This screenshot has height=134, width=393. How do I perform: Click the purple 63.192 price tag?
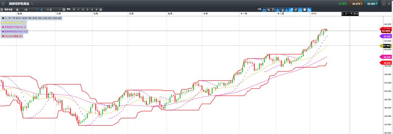click(386, 36)
